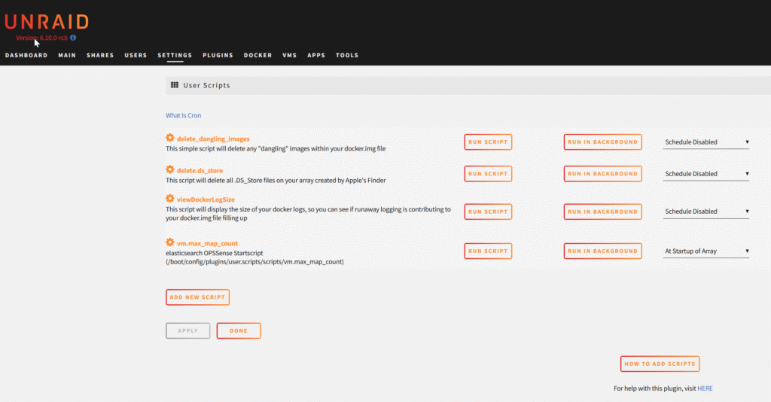Click the info icon next to version
The width and height of the screenshot is (771, 402).
click(73, 37)
